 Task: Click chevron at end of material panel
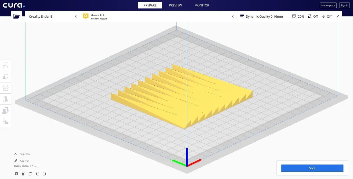(233, 16)
